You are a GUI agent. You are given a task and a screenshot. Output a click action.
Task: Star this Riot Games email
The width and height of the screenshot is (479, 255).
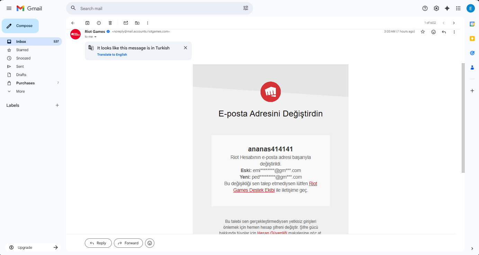[x=423, y=32]
